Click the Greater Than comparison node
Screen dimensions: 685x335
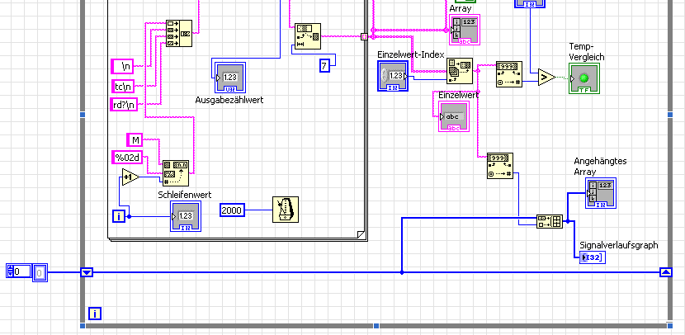coord(547,78)
